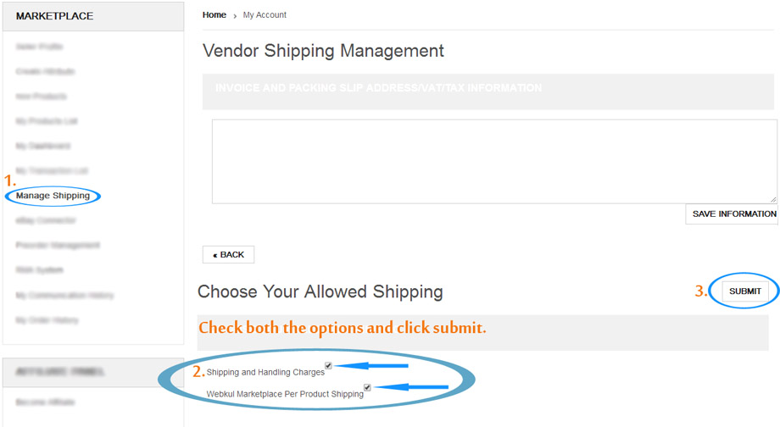Select Create Attribute in the sidebar
This screenshot has width=780, height=427.
tap(45, 71)
